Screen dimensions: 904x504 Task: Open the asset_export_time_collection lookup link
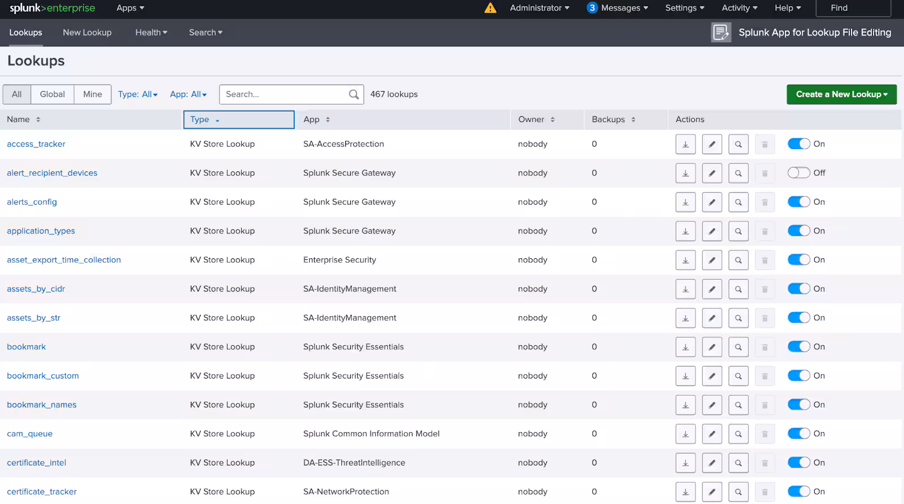[x=64, y=260]
